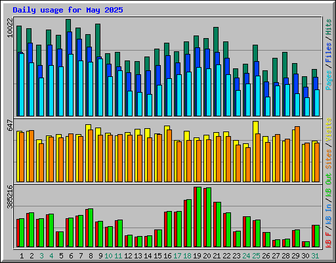
Task: Click the green kB out bar for day 31
Action: [x=317, y=236]
